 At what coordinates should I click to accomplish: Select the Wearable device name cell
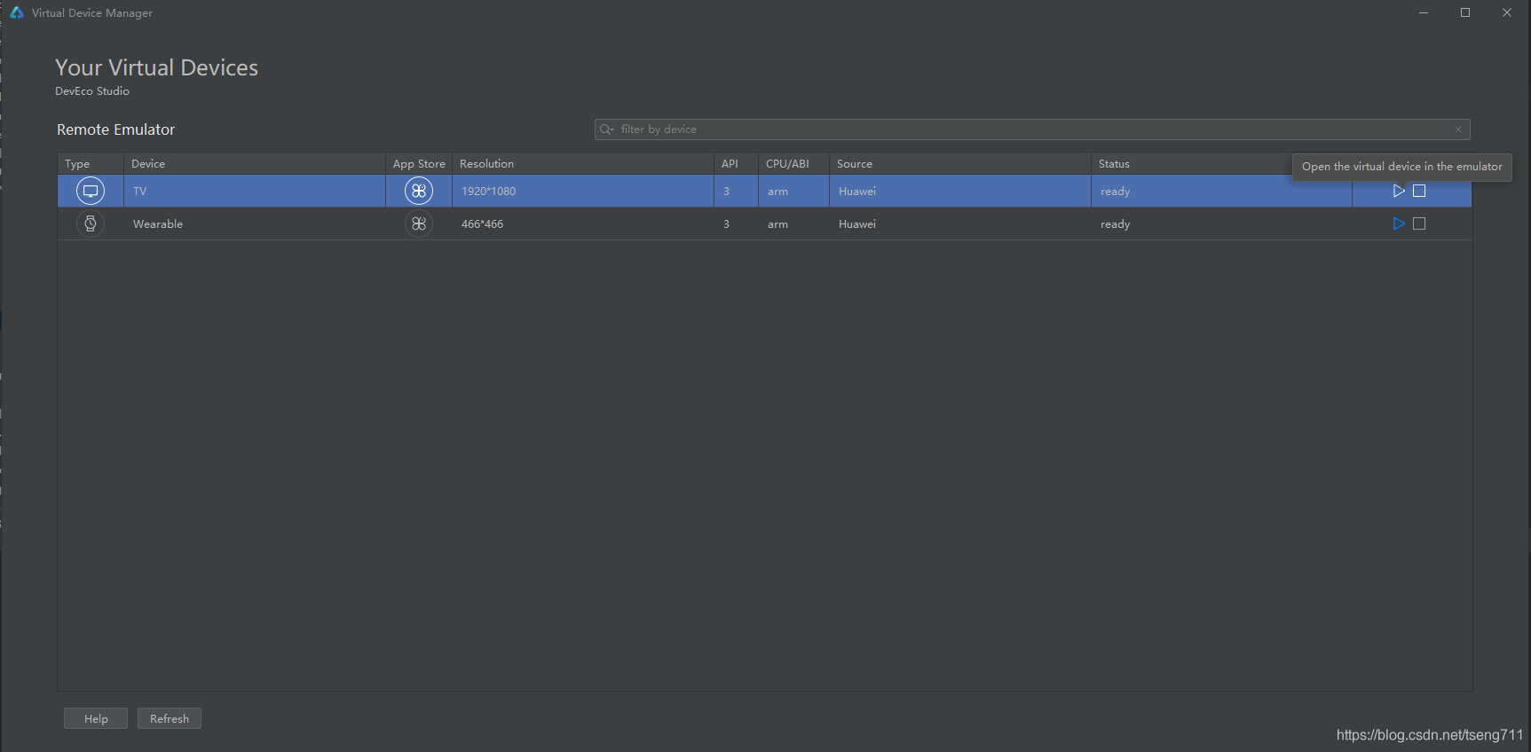point(255,223)
